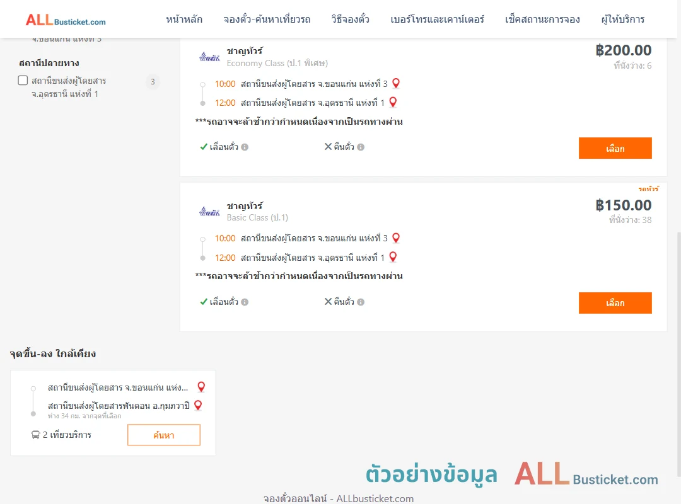
Task: Open map pin for Udon Thani arrival, Economy trip
Action: coord(393,102)
